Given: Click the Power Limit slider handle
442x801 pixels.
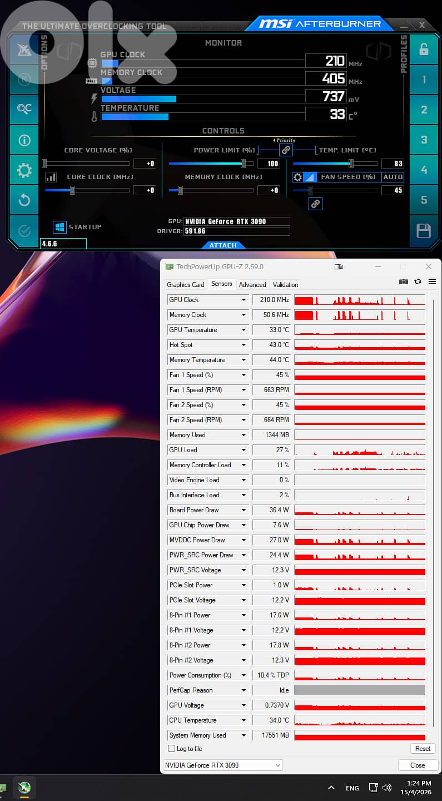Looking at the screenshot, I should [x=243, y=164].
